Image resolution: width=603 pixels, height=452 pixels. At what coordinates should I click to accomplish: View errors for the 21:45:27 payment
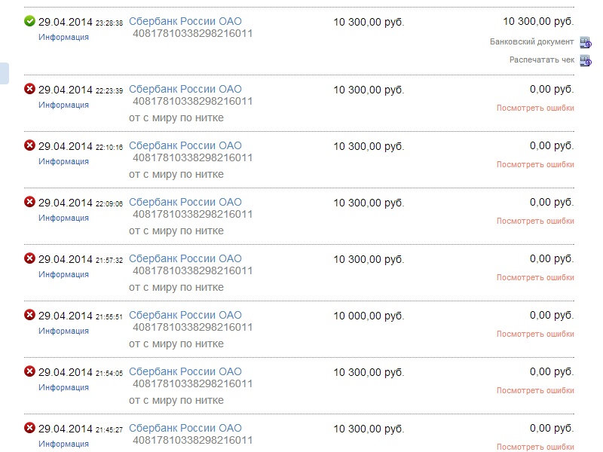tap(535, 447)
